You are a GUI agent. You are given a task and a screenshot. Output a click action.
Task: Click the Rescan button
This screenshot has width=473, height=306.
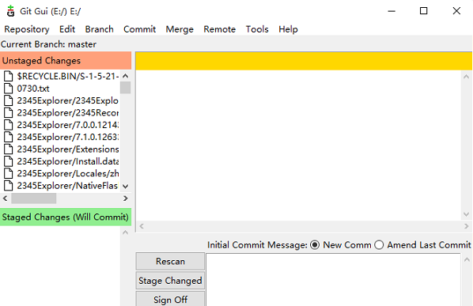click(170, 261)
